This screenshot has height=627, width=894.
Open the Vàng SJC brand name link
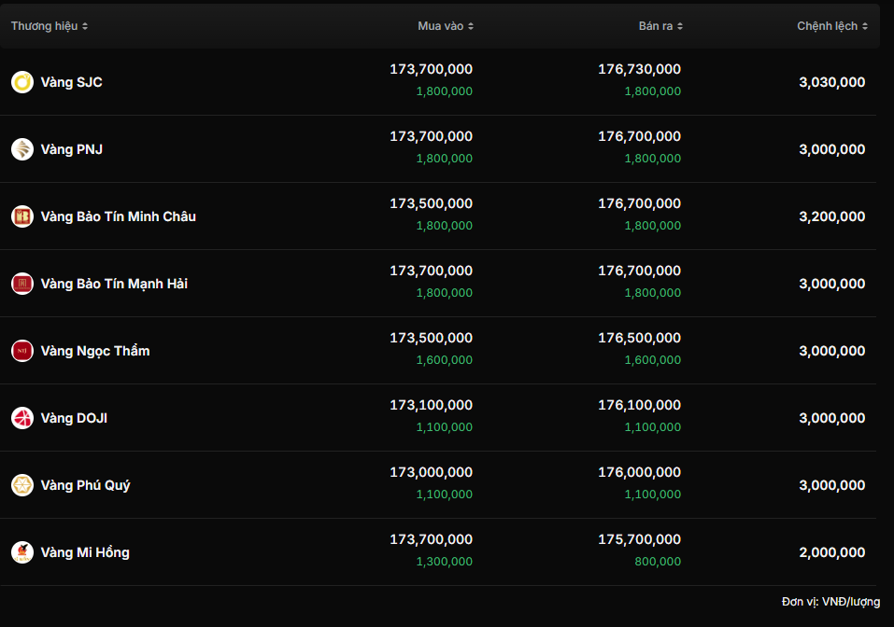pos(72,82)
